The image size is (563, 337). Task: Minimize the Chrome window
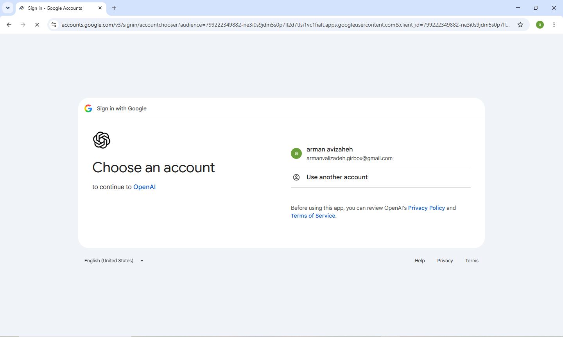pos(518,8)
